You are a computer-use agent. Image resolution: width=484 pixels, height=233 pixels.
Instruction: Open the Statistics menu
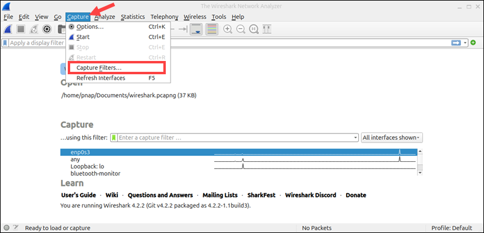click(132, 17)
